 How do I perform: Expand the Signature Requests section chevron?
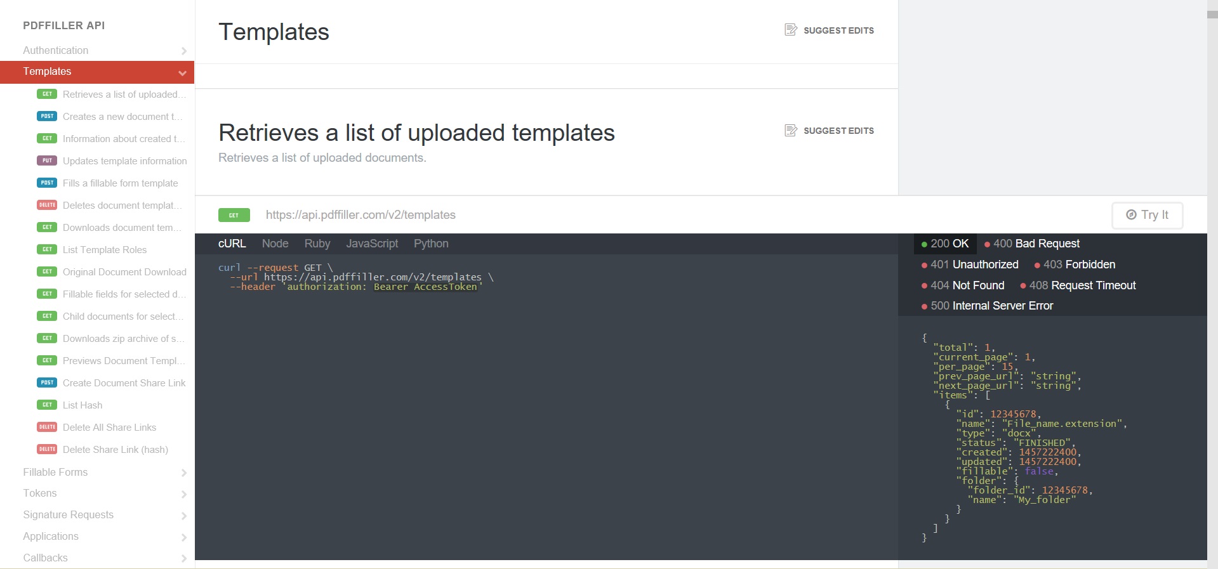point(183,516)
